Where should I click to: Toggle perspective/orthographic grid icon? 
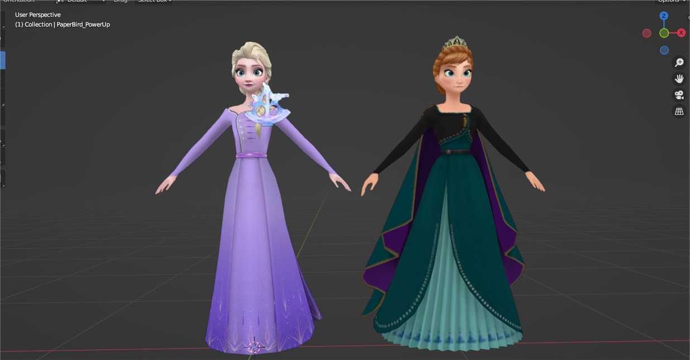click(x=679, y=111)
